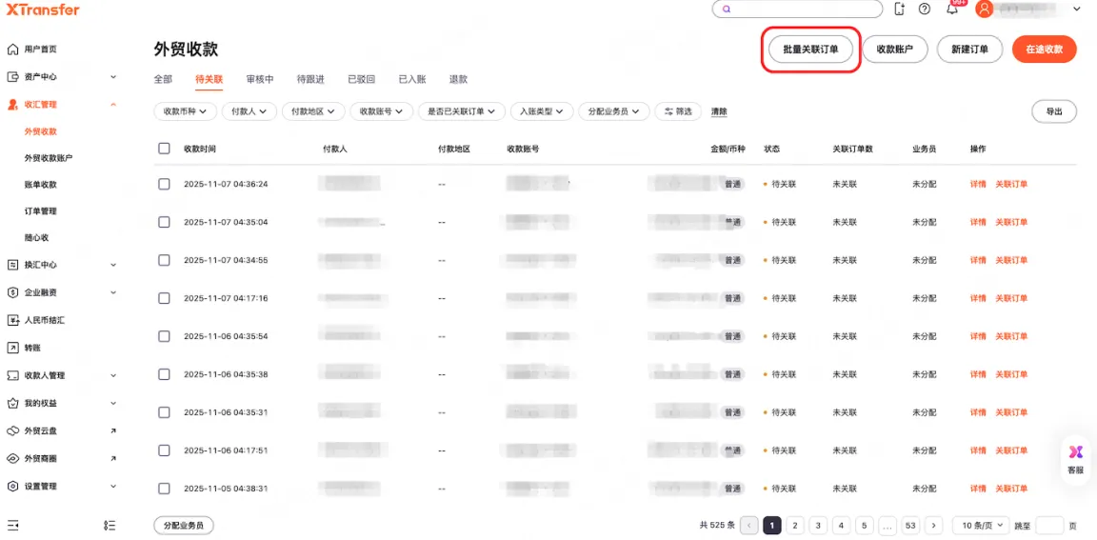This screenshot has height=540, width=1097.
Task: Click the orange user avatar icon
Action: tap(985, 10)
